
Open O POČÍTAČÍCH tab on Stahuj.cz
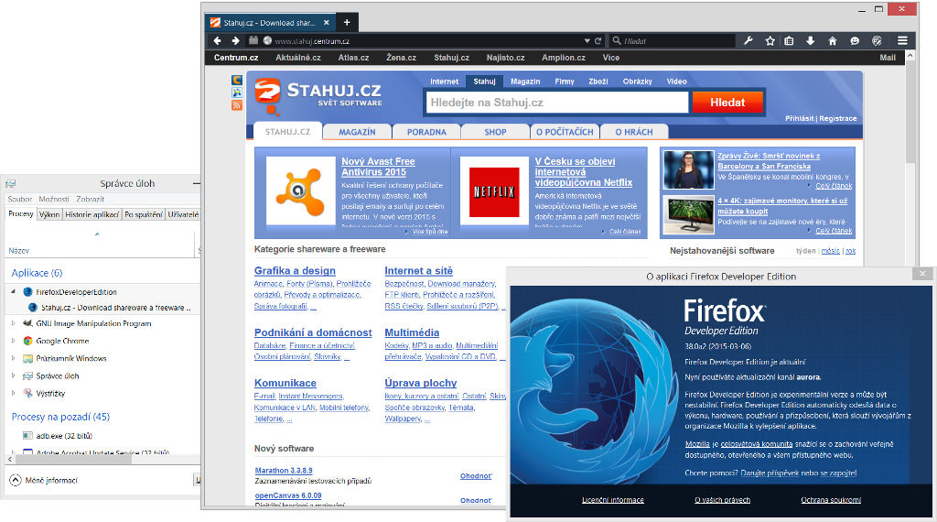pos(565,132)
